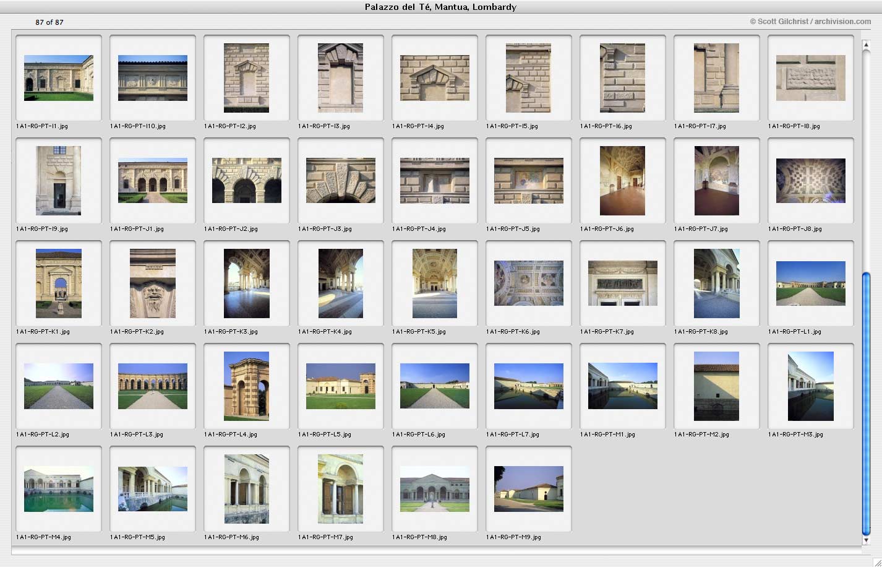Open thumbnail image 1A1-RG-PT-I5.jpg
This screenshot has height=567, width=882.
(529, 78)
